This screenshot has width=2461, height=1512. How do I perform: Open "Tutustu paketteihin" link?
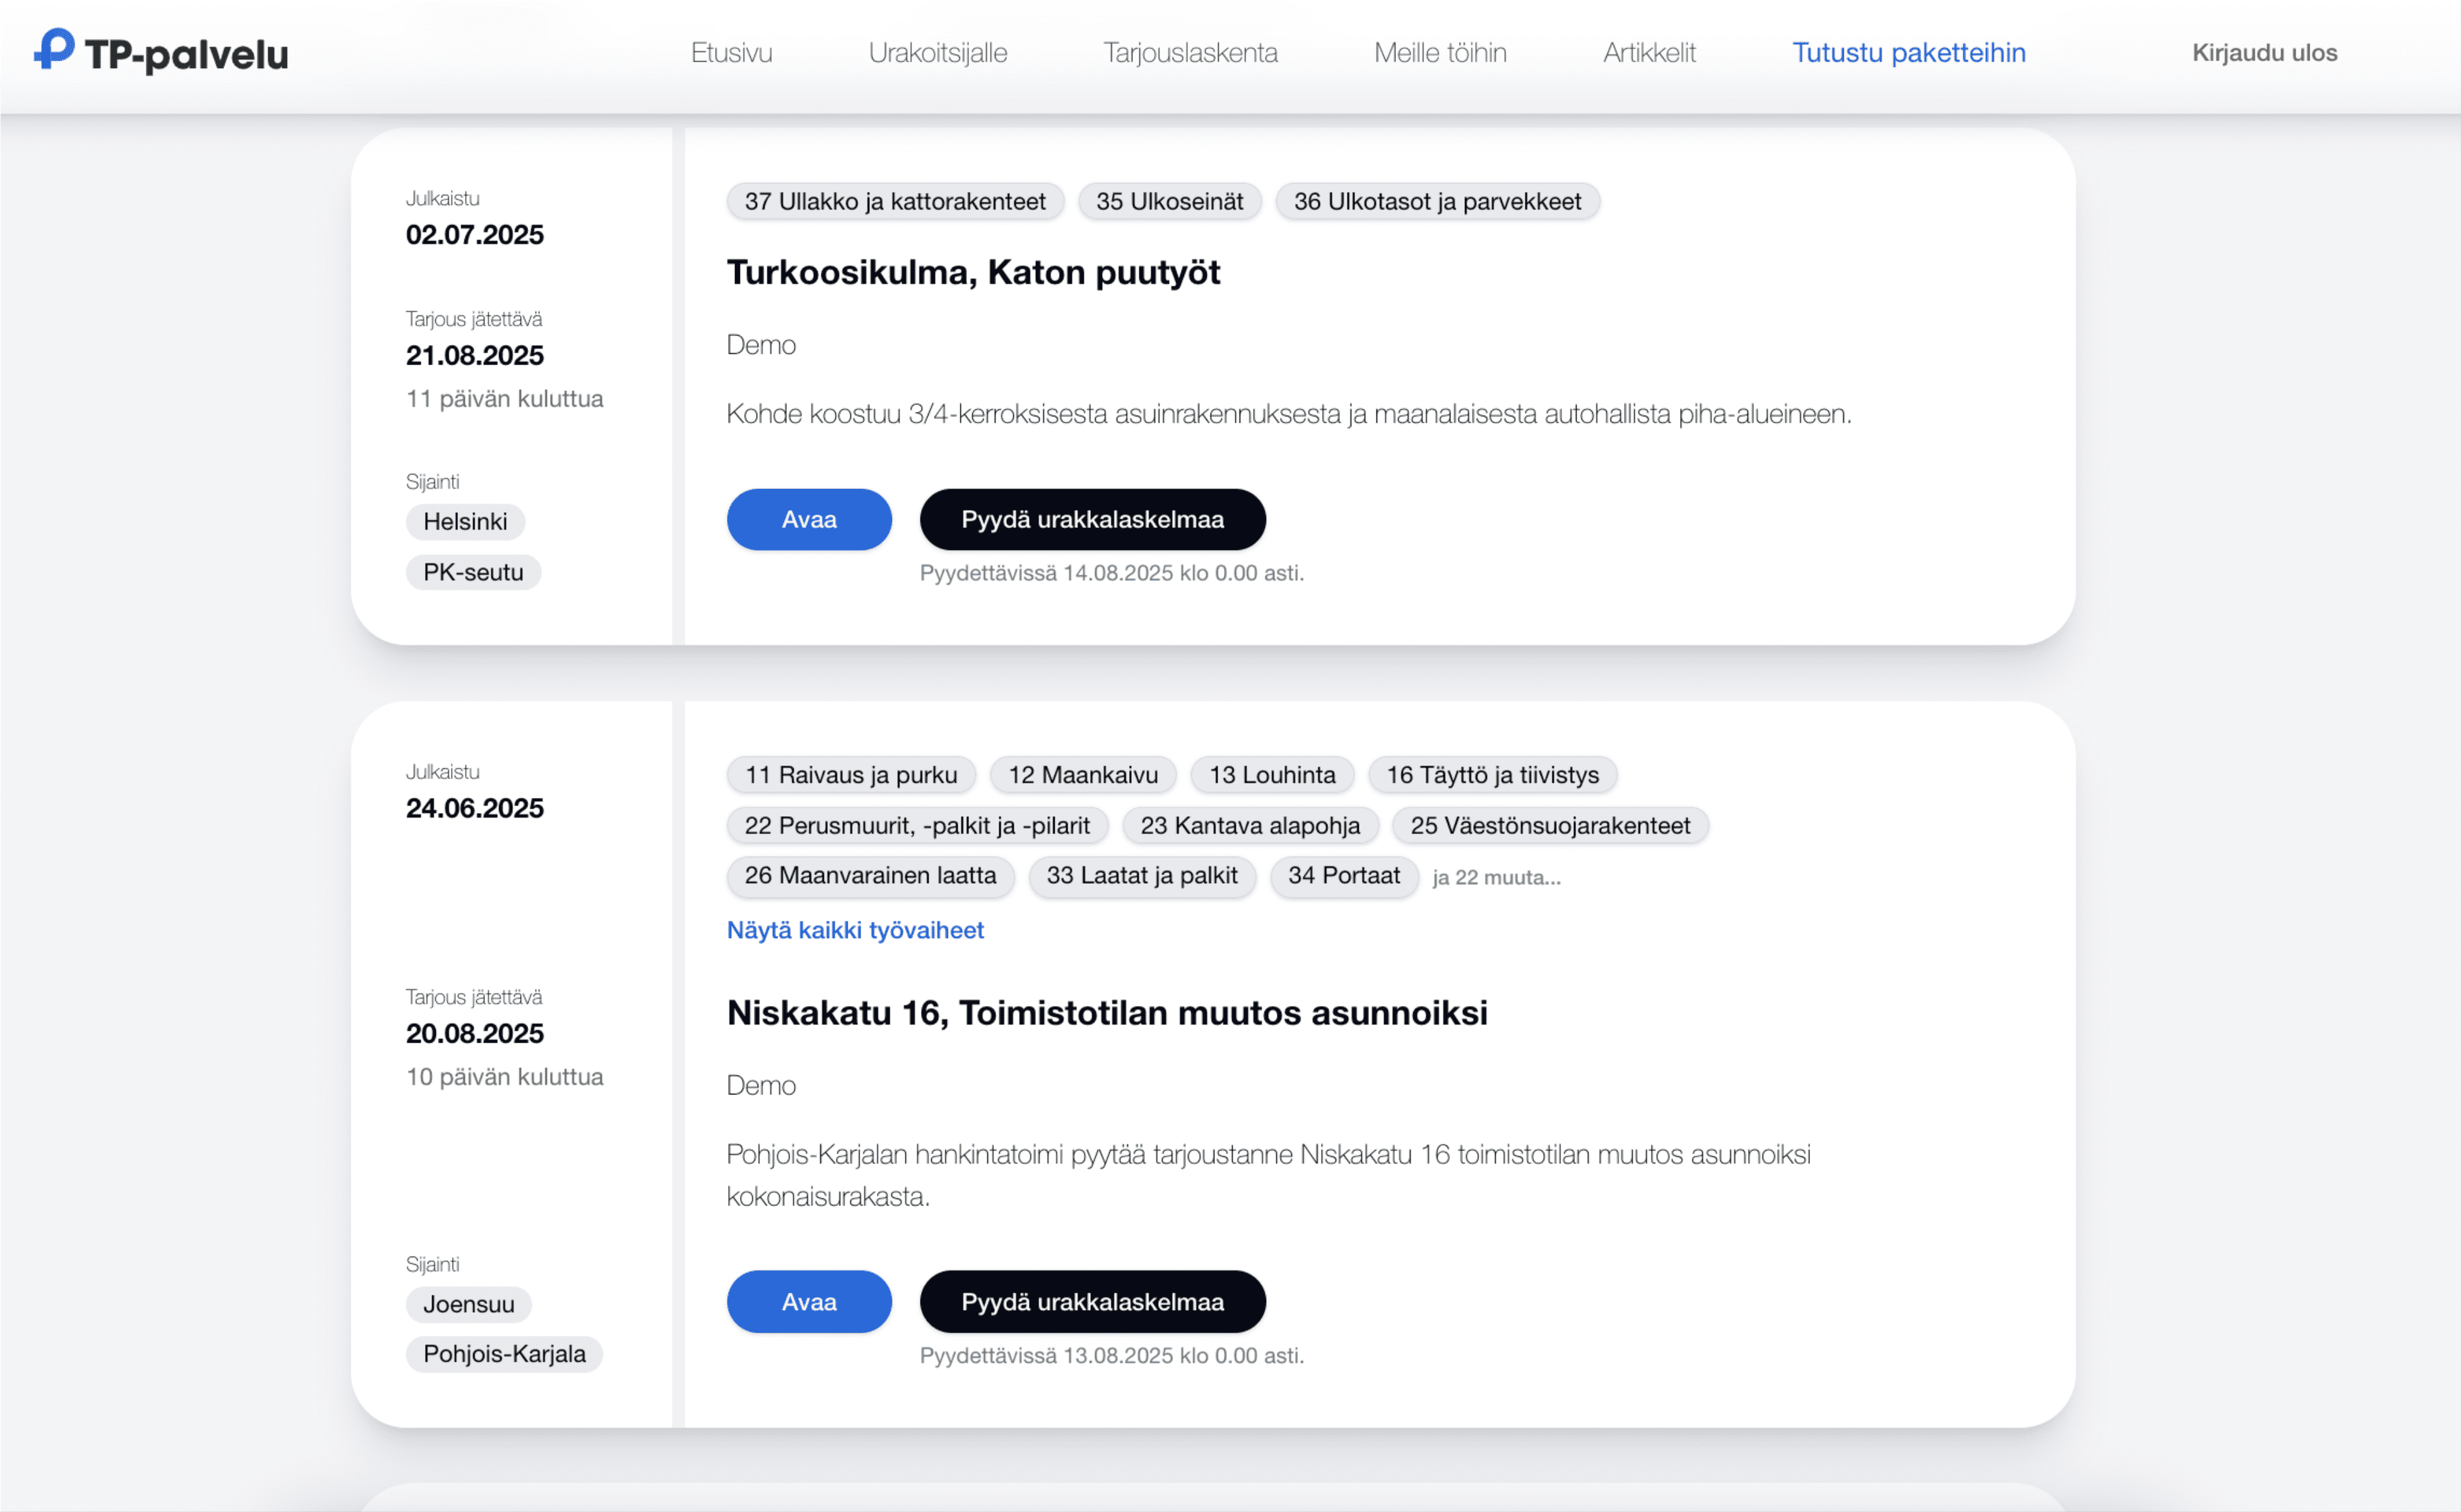pyautogui.click(x=1909, y=52)
